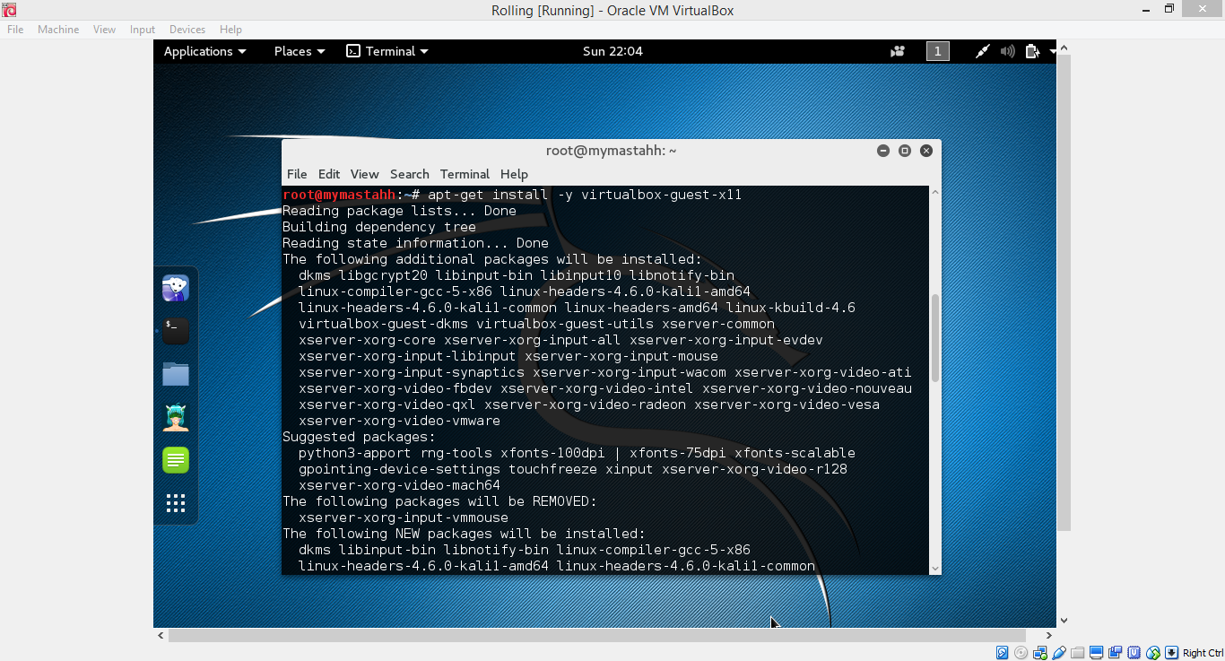The width and height of the screenshot is (1225, 661).
Task: Click the VirtualBox app icon in title bar
Action: [x=9, y=10]
